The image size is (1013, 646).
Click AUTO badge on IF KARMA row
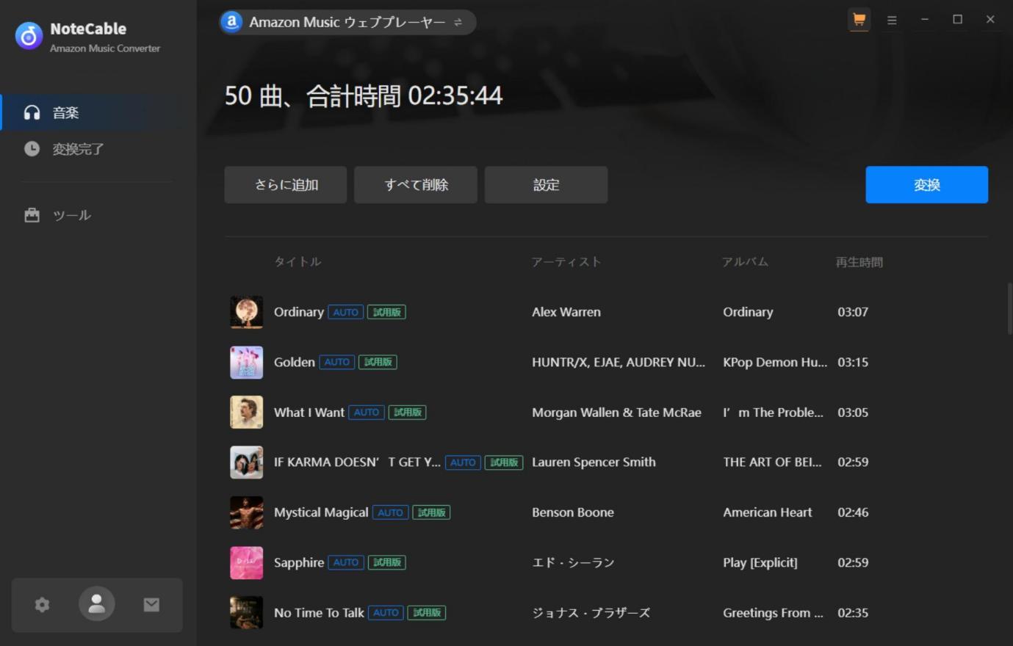463,462
